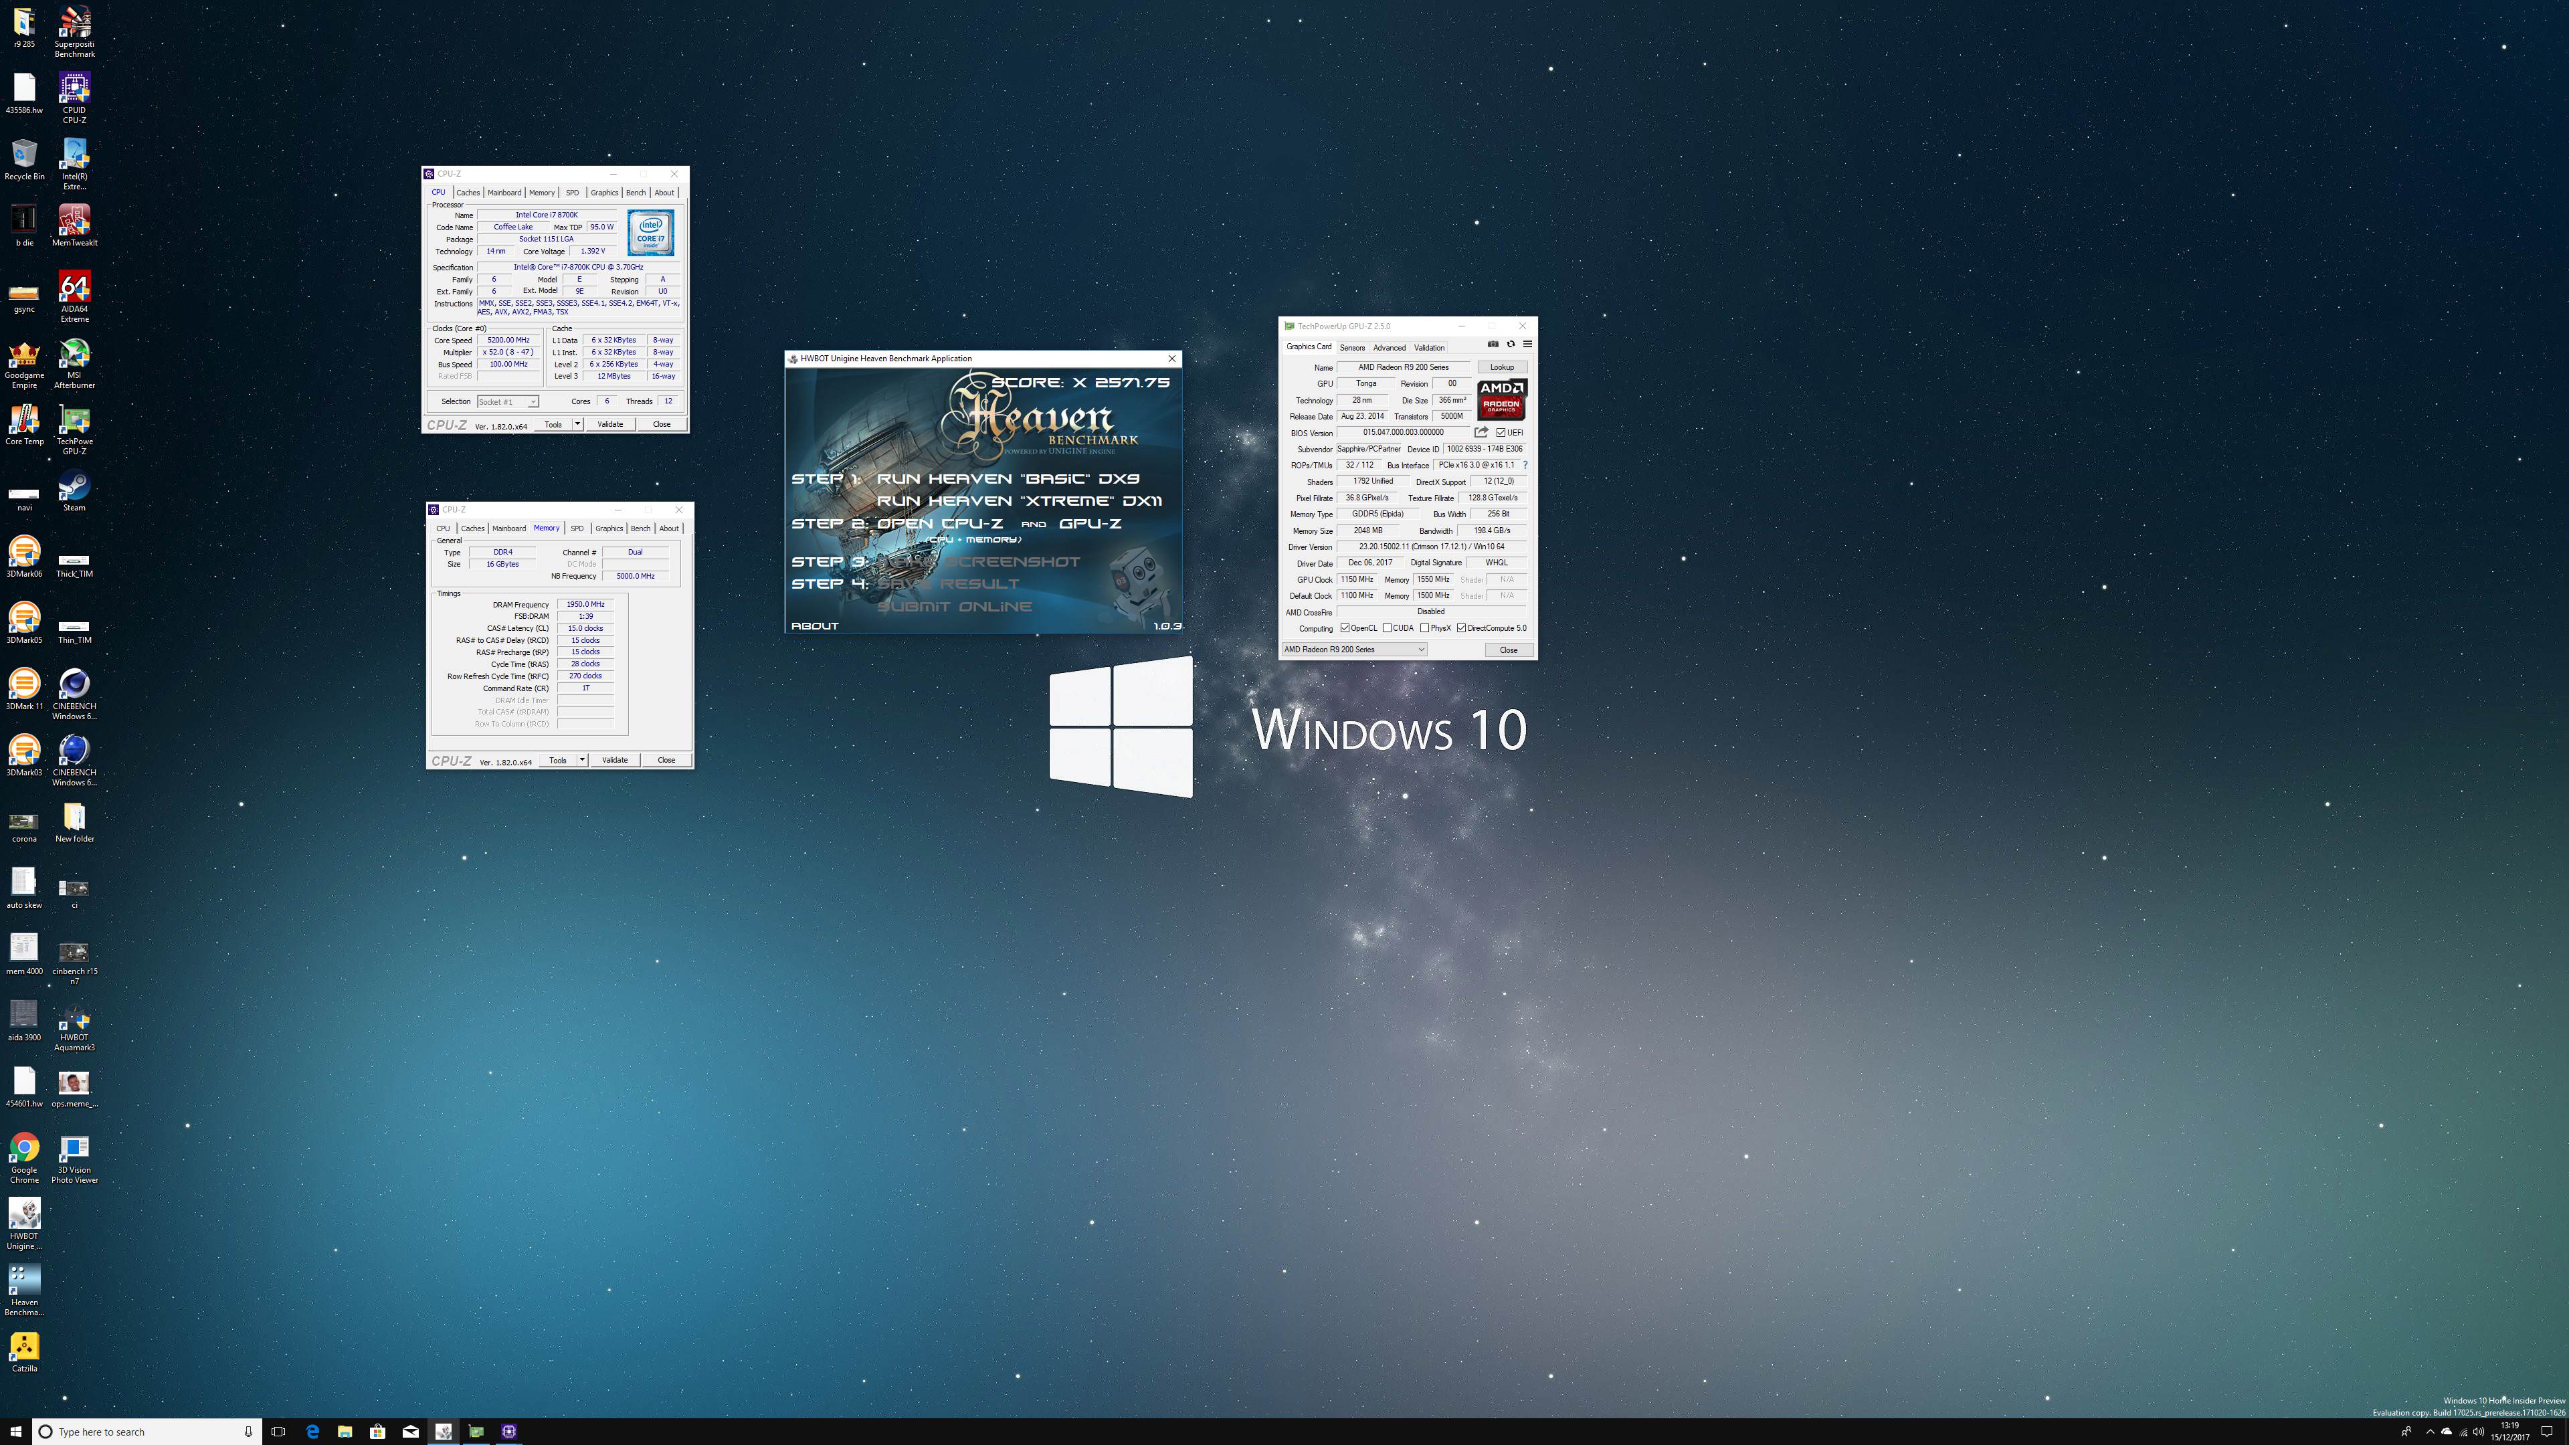Show hidden system tray icons
The width and height of the screenshot is (2569, 1445).
coord(2429,1431)
